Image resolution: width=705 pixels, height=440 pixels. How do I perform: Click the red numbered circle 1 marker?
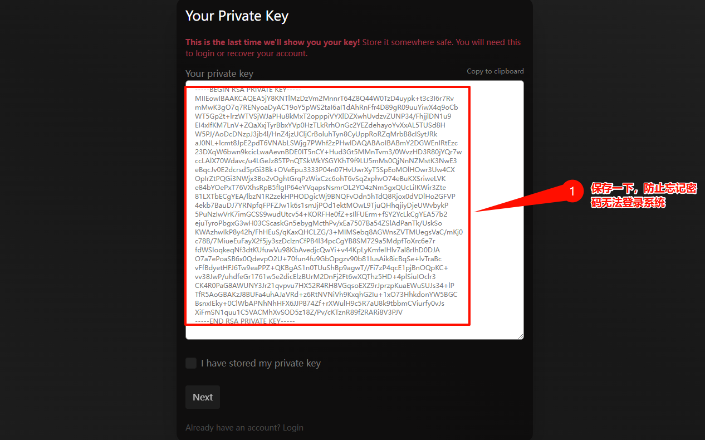point(572,191)
